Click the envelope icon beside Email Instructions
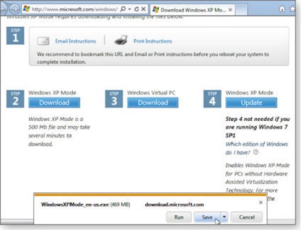 pyautogui.click(x=43, y=41)
